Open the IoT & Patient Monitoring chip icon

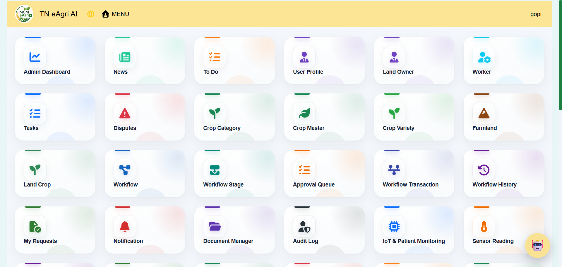pos(394,226)
